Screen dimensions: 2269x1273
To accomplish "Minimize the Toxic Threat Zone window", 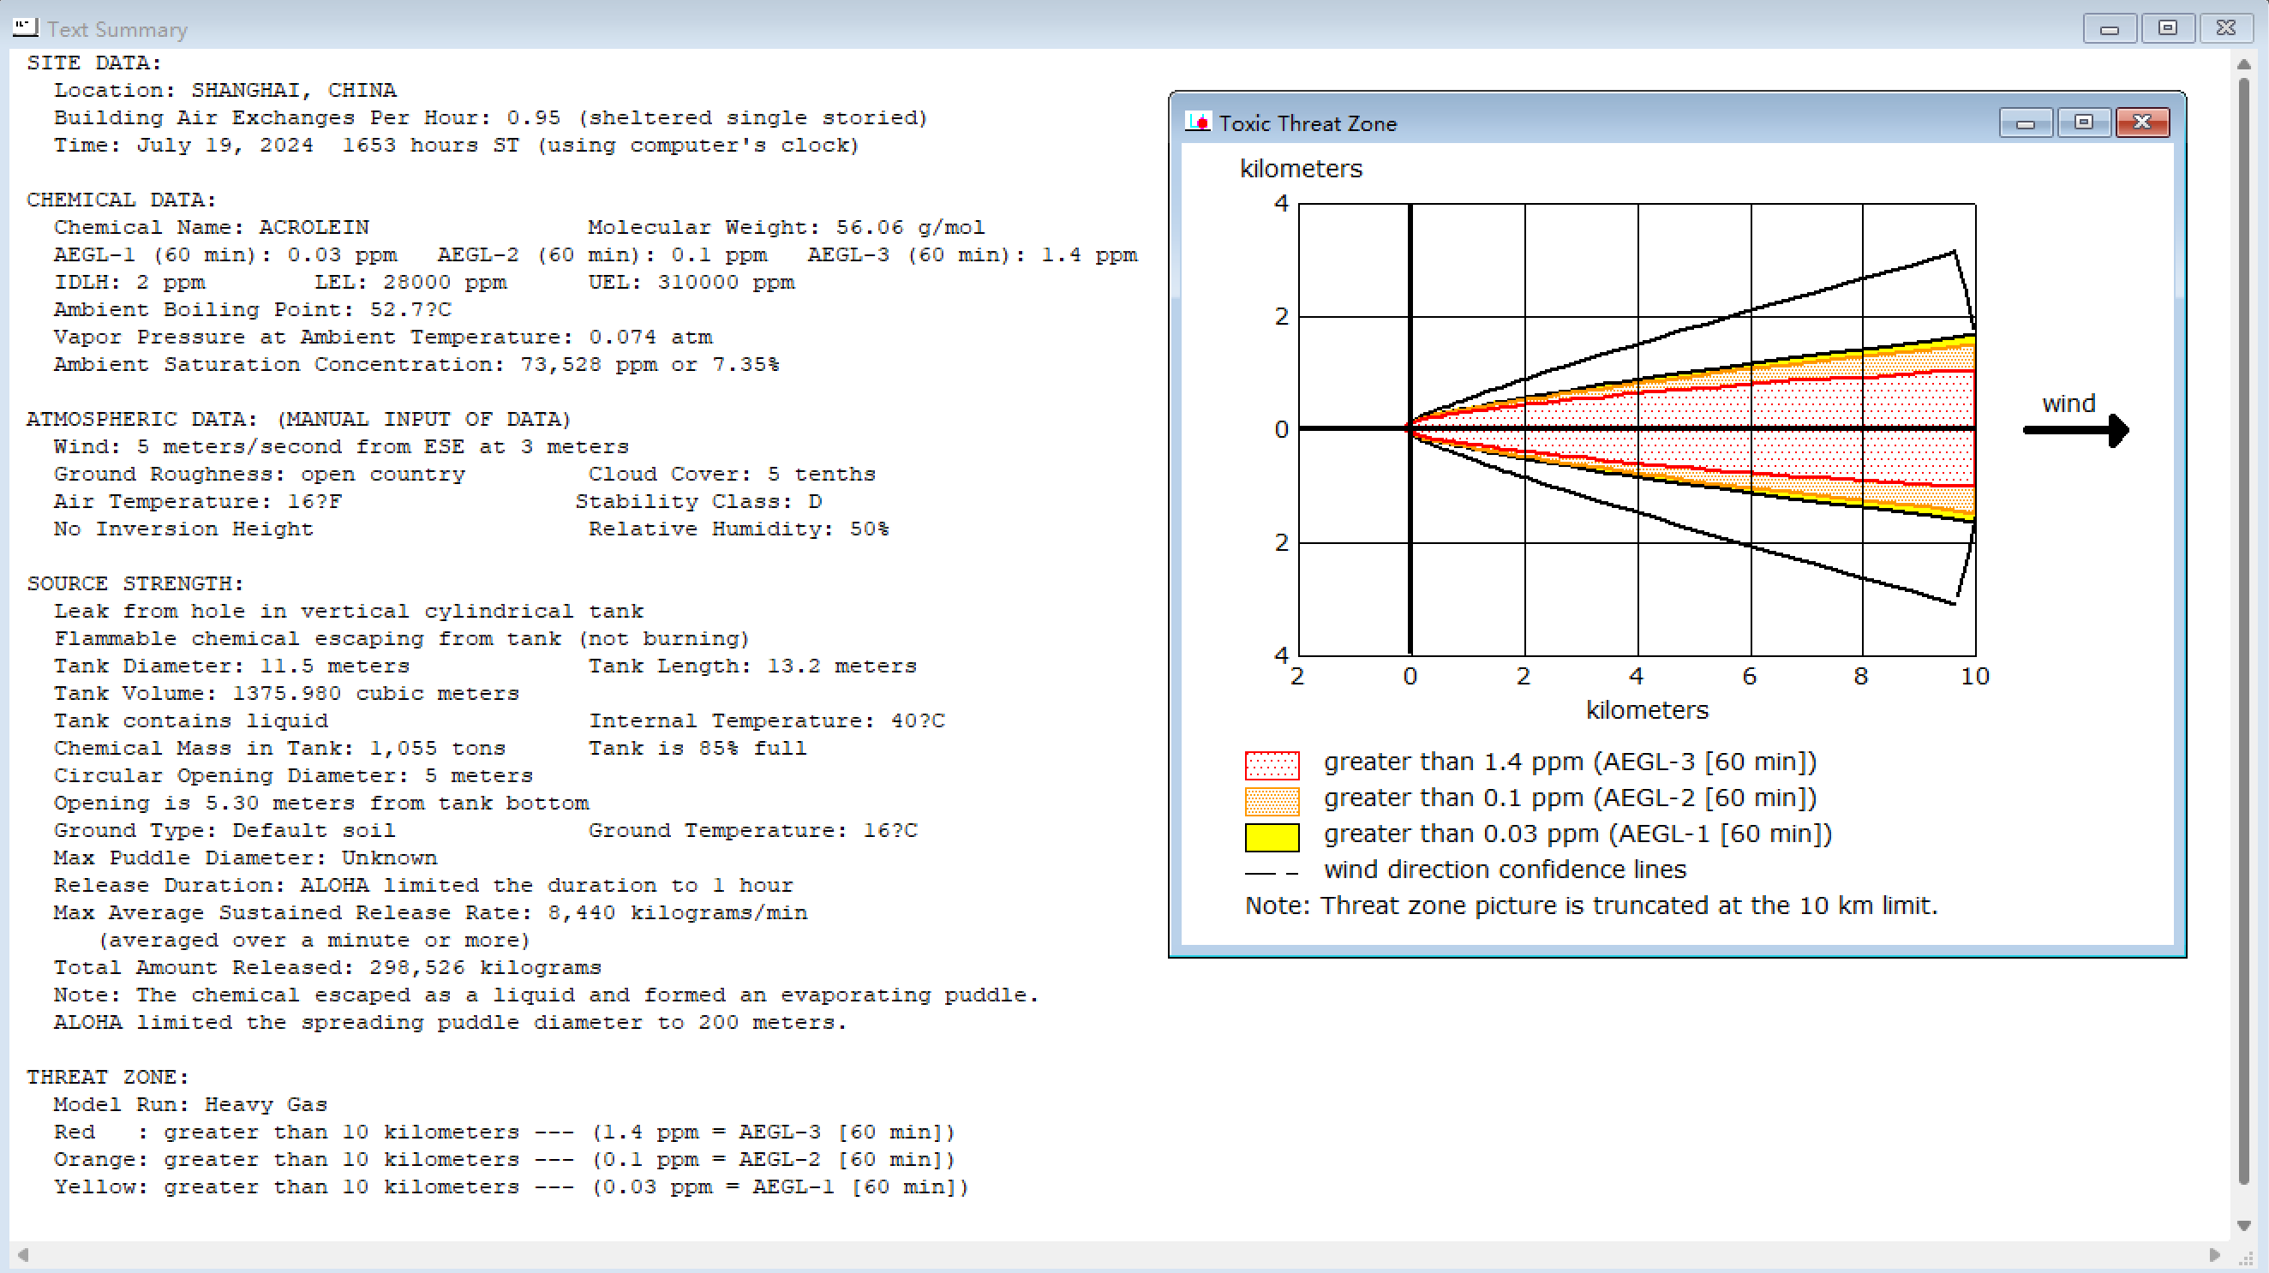I will (2025, 123).
